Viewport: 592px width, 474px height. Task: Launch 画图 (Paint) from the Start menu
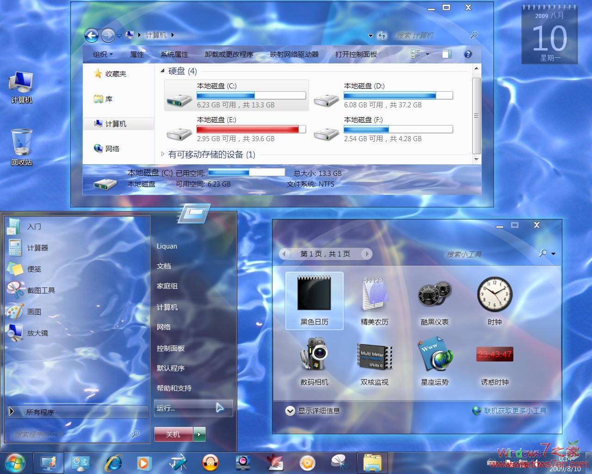[35, 312]
